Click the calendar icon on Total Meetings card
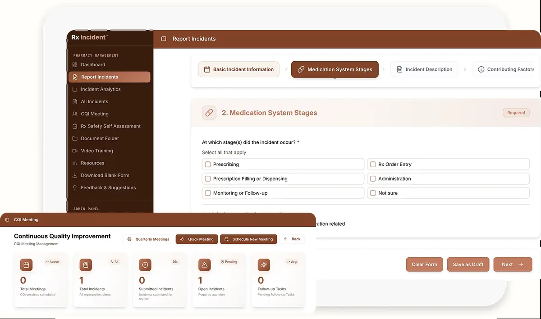 (x=26, y=265)
